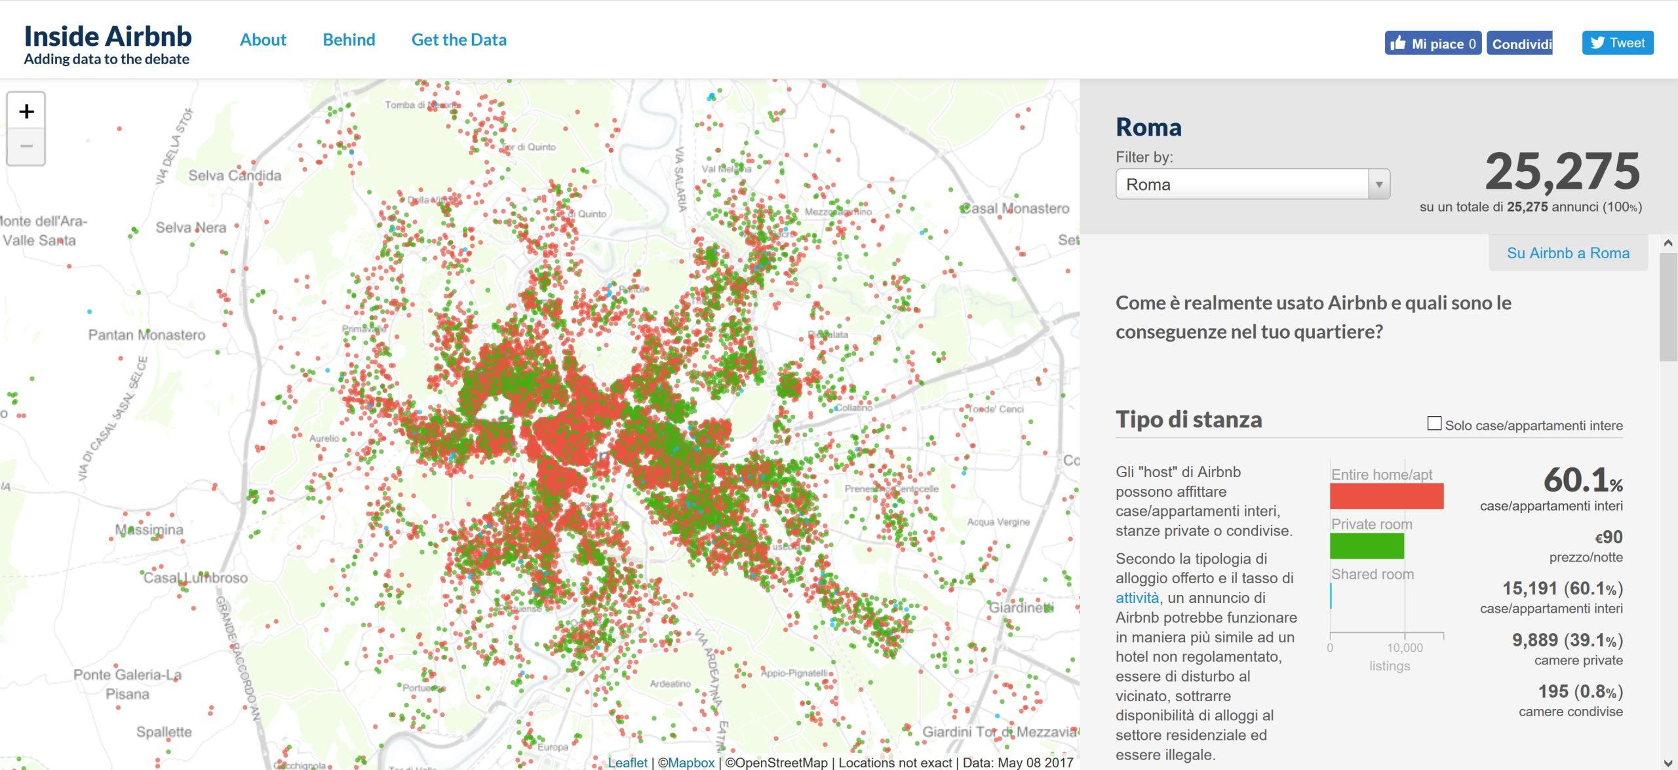
Task: Click the Entire home/apt chart label
Action: (1381, 474)
